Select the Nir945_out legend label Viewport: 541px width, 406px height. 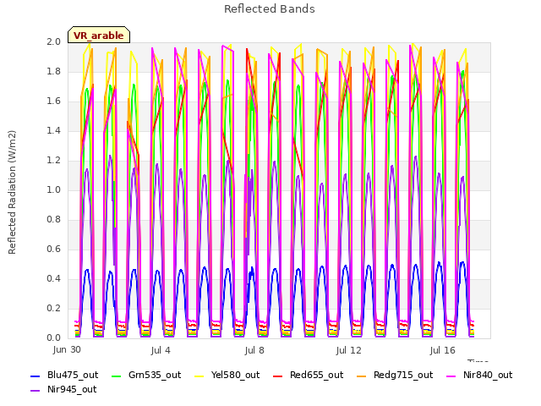pos(72,389)
